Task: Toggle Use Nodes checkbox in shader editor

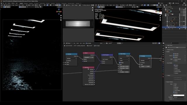Action: click(86, 43)
